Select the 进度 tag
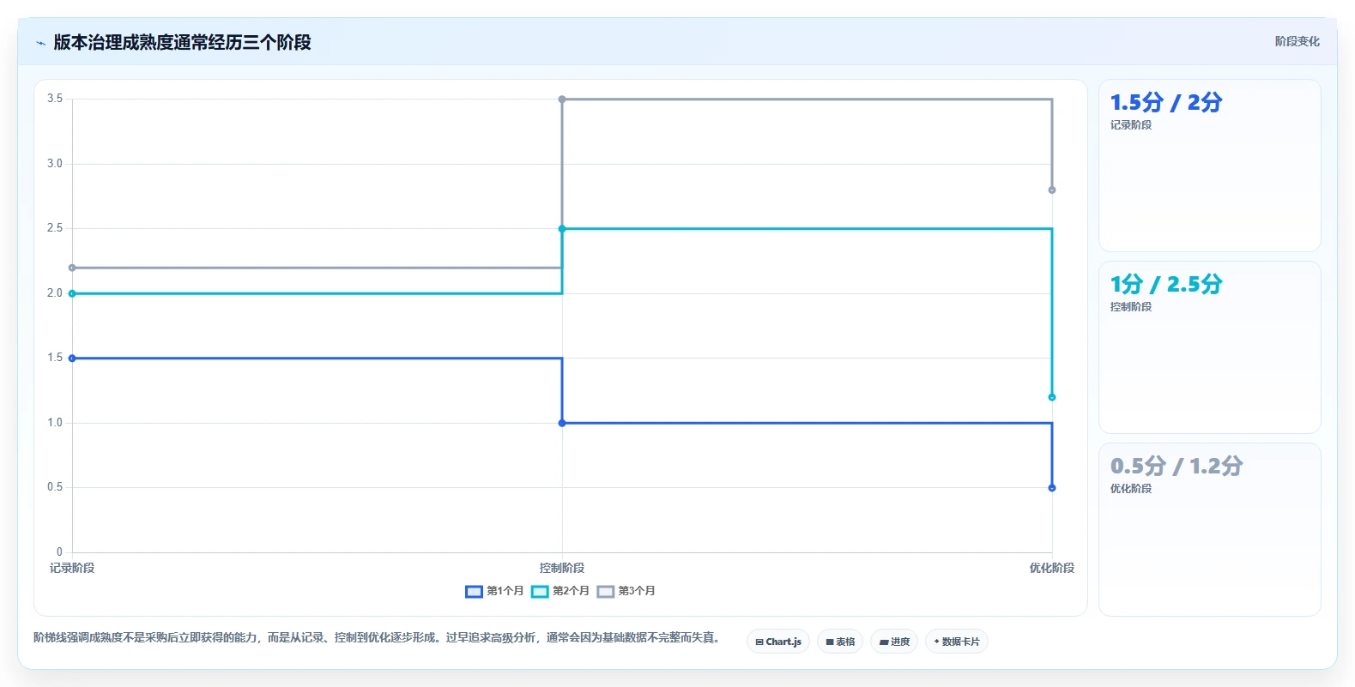The width and height of the screenshot is (1355, 687). pyautogui.click(x=894, y=642)
